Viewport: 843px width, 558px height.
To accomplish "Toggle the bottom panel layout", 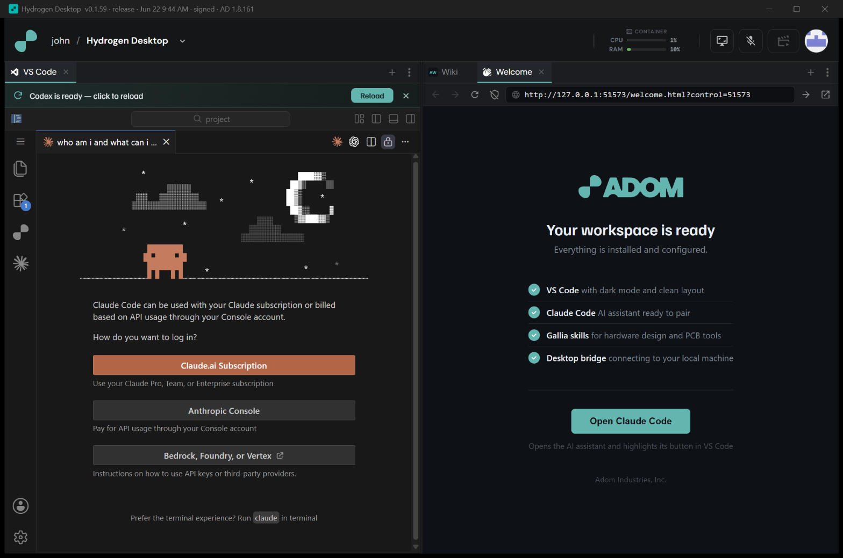I will coord(394,119).
